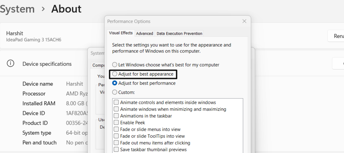Click the Device specifications info icon
This screenshot has height=153, width=344.
point(11,64)
